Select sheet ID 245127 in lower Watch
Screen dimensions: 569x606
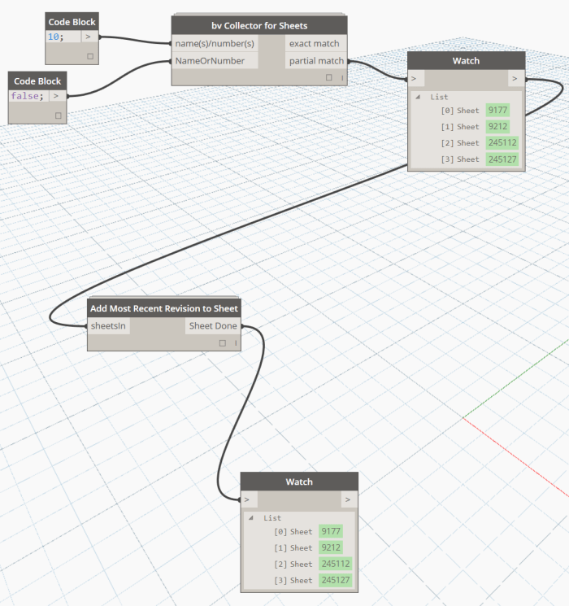coord(335,580)
